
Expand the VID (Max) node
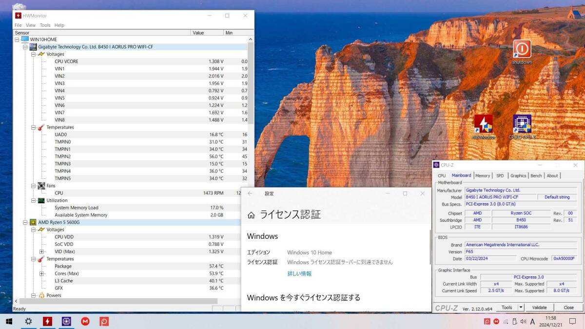coord(42,252)
